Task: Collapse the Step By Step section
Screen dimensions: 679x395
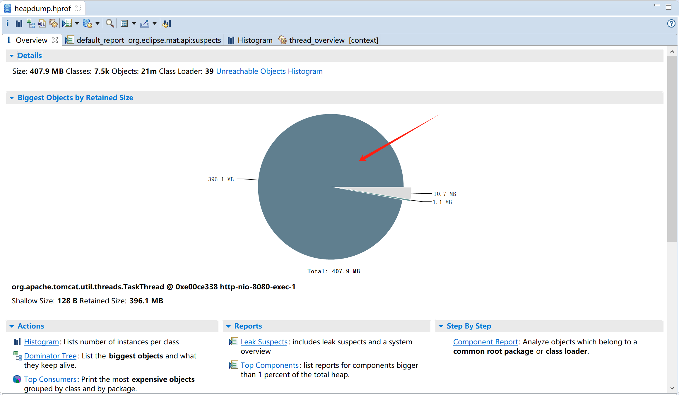Action: coord(441,326)
